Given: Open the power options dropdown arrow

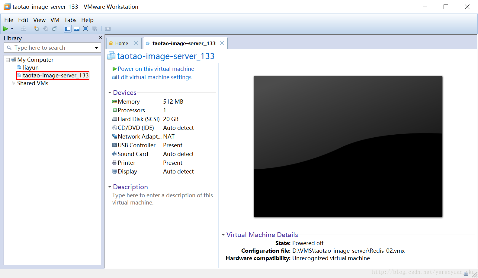Looking at the screenshot, I should (12, 29).
